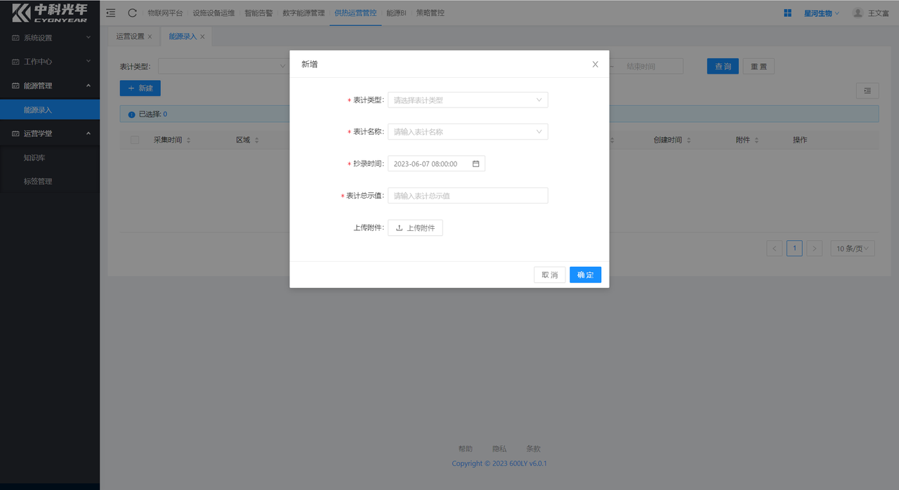Screen dimensions: 899x490
Task: Click the sidebar collapse menu icon
Action: (x=111, y=13)
